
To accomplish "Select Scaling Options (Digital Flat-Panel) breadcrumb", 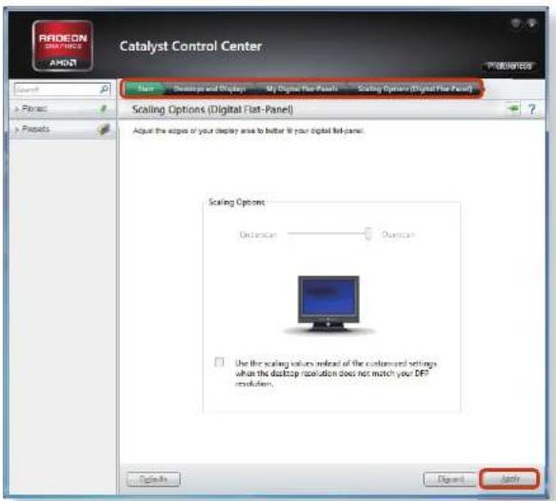I will click(x=415, y=89).
